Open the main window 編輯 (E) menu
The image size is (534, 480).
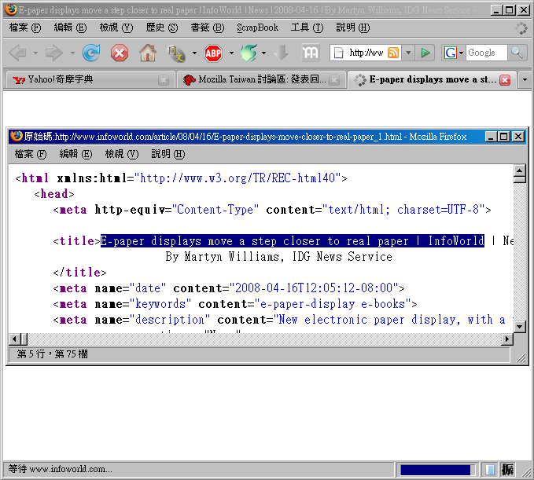tap(70, 27)
